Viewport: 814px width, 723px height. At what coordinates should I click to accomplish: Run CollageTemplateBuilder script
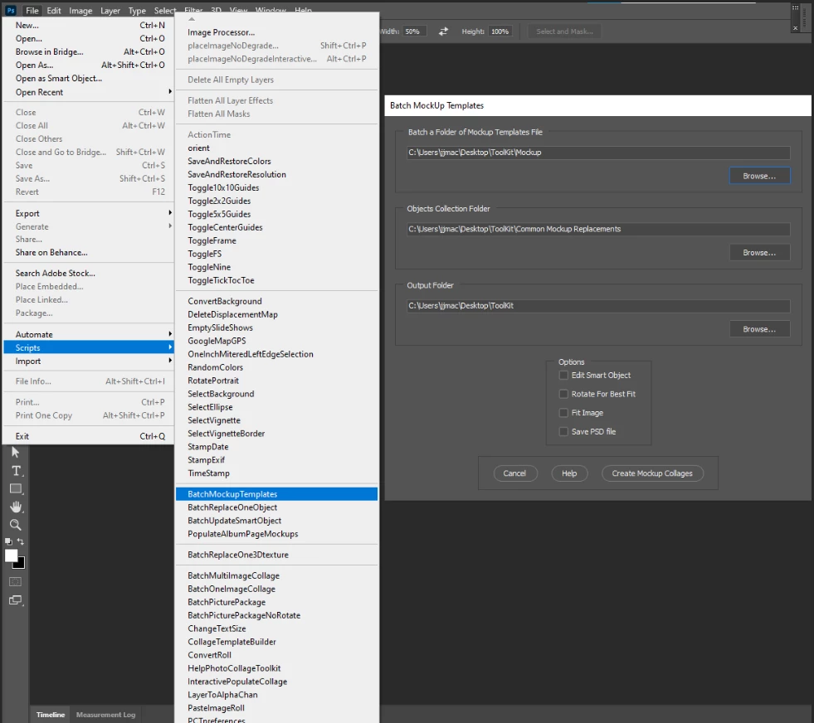click(x=276, y=642)
